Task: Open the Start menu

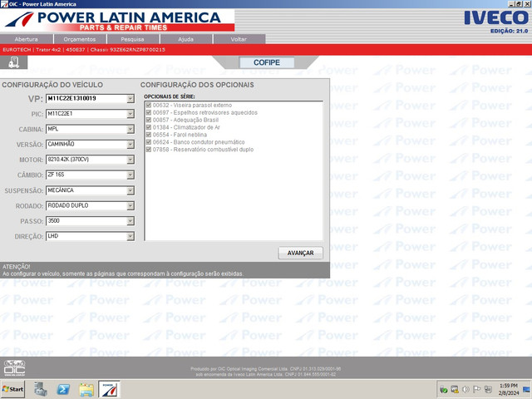Action: [x=12, y=389]
